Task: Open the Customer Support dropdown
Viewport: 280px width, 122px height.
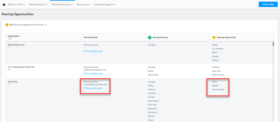Action: point(105,5)
